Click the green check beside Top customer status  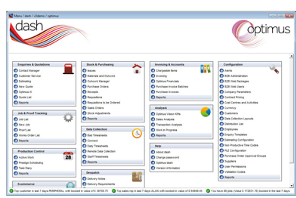(x=11, y=191)
